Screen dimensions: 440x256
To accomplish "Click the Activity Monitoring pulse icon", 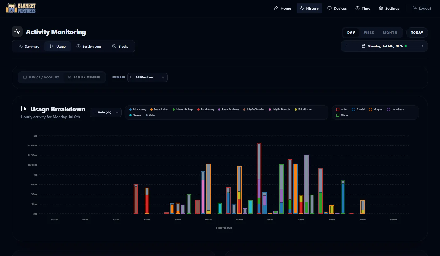I will click(17, 31).
